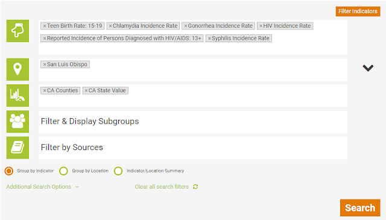Click Clear all search filters link
The image size is (386, 220).
[x=162, y=187]
